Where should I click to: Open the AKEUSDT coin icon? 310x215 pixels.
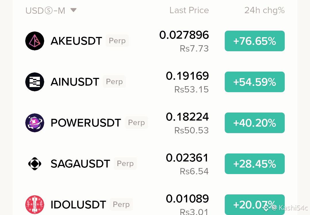(35, 41)
